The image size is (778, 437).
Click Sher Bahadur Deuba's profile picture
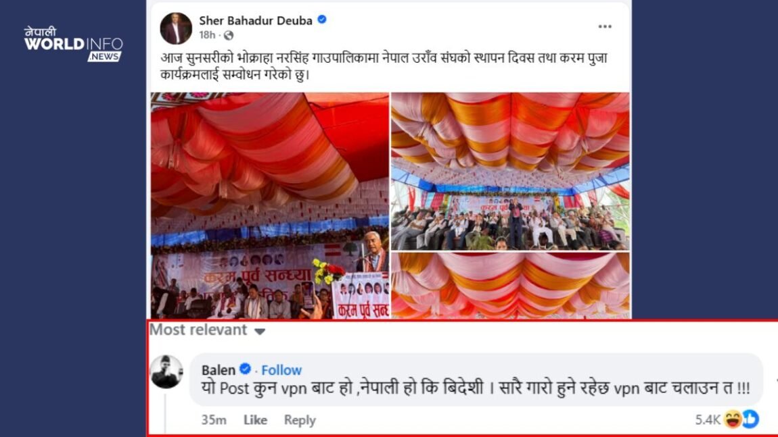click(176, 29)
